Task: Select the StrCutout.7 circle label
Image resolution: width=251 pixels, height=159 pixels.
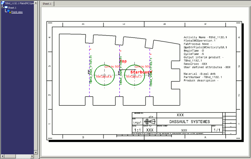Action: click(x=135, y=77)
